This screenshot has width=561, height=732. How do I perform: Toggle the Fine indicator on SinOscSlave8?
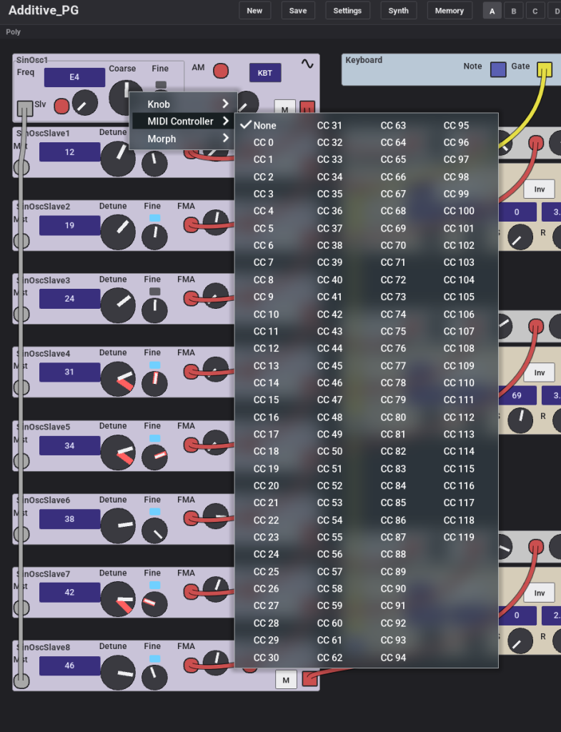coord(154,658)
